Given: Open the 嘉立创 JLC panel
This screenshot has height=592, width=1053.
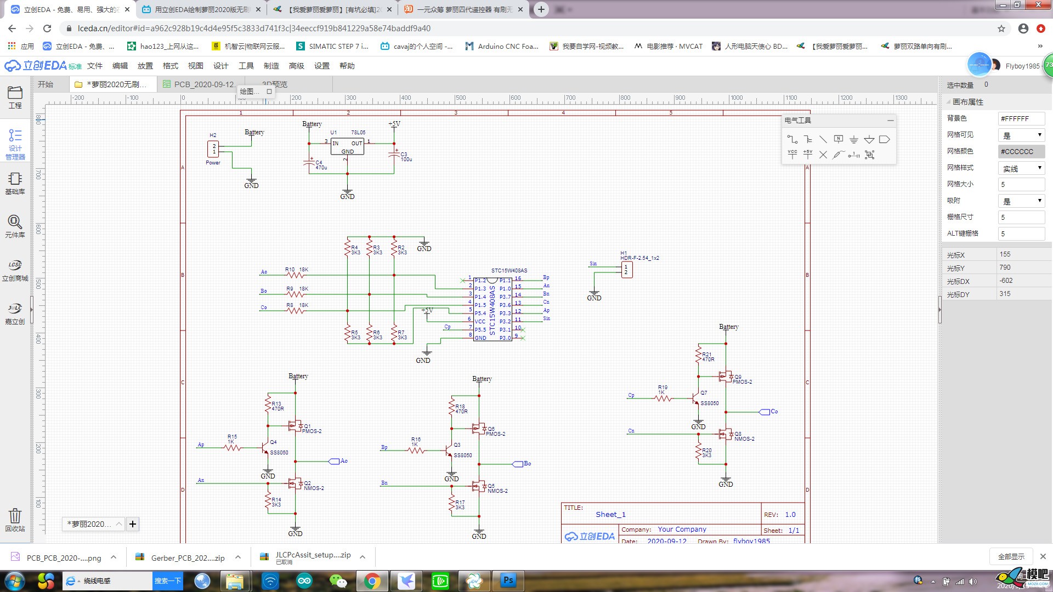Looking at the screenshot, I should (x=15, y=314).
